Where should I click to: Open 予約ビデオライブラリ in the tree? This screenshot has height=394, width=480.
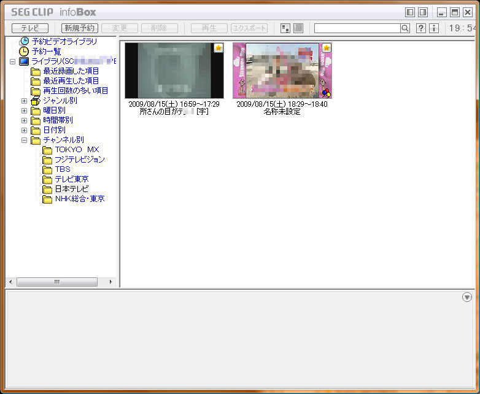point(64,41)
